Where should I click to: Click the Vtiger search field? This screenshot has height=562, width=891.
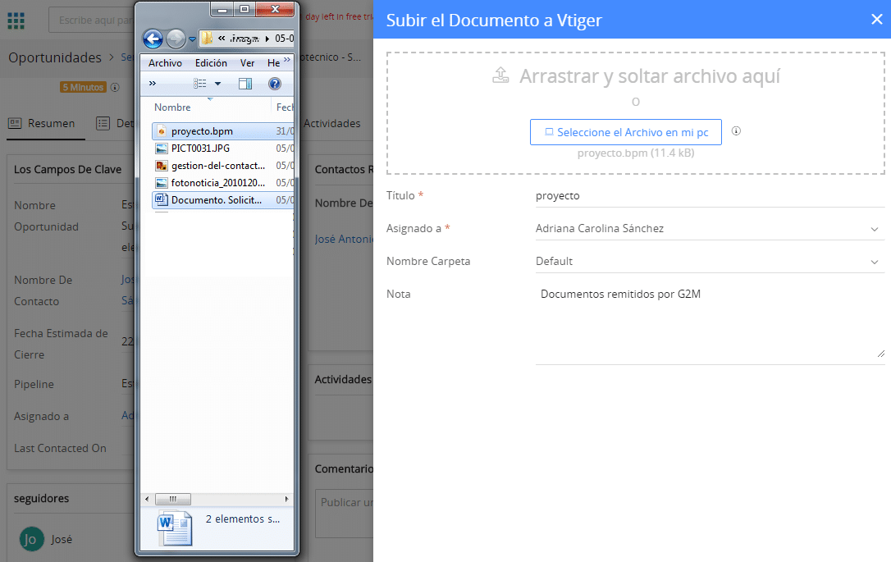[94, 20]
